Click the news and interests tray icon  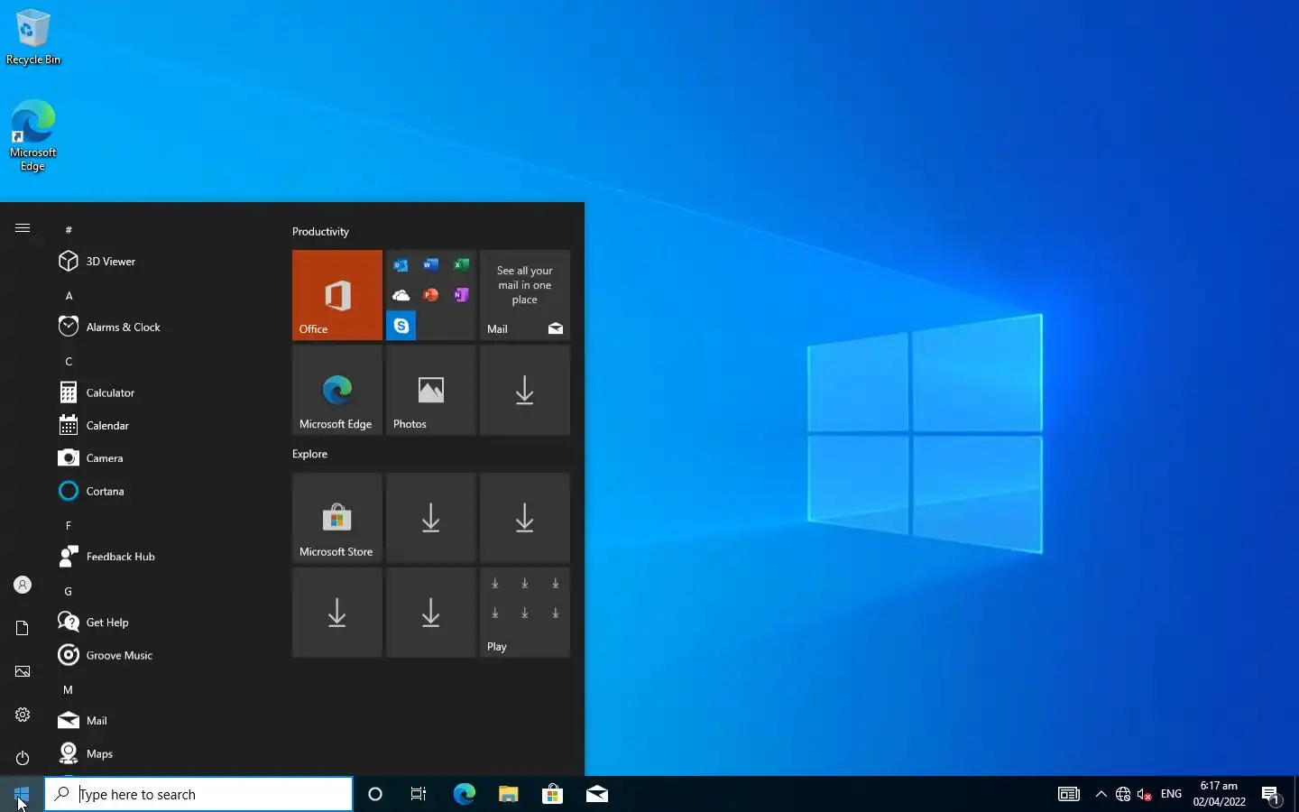tap(1069, 794)
